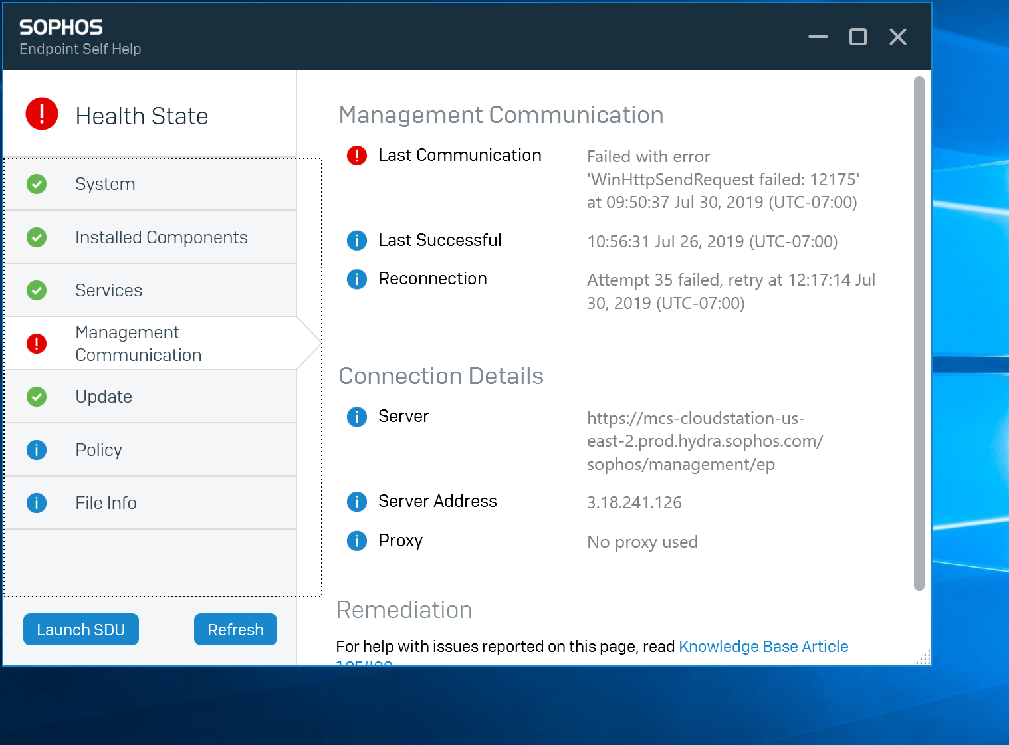Click the SOPHOS logo in the title bar

61,27
